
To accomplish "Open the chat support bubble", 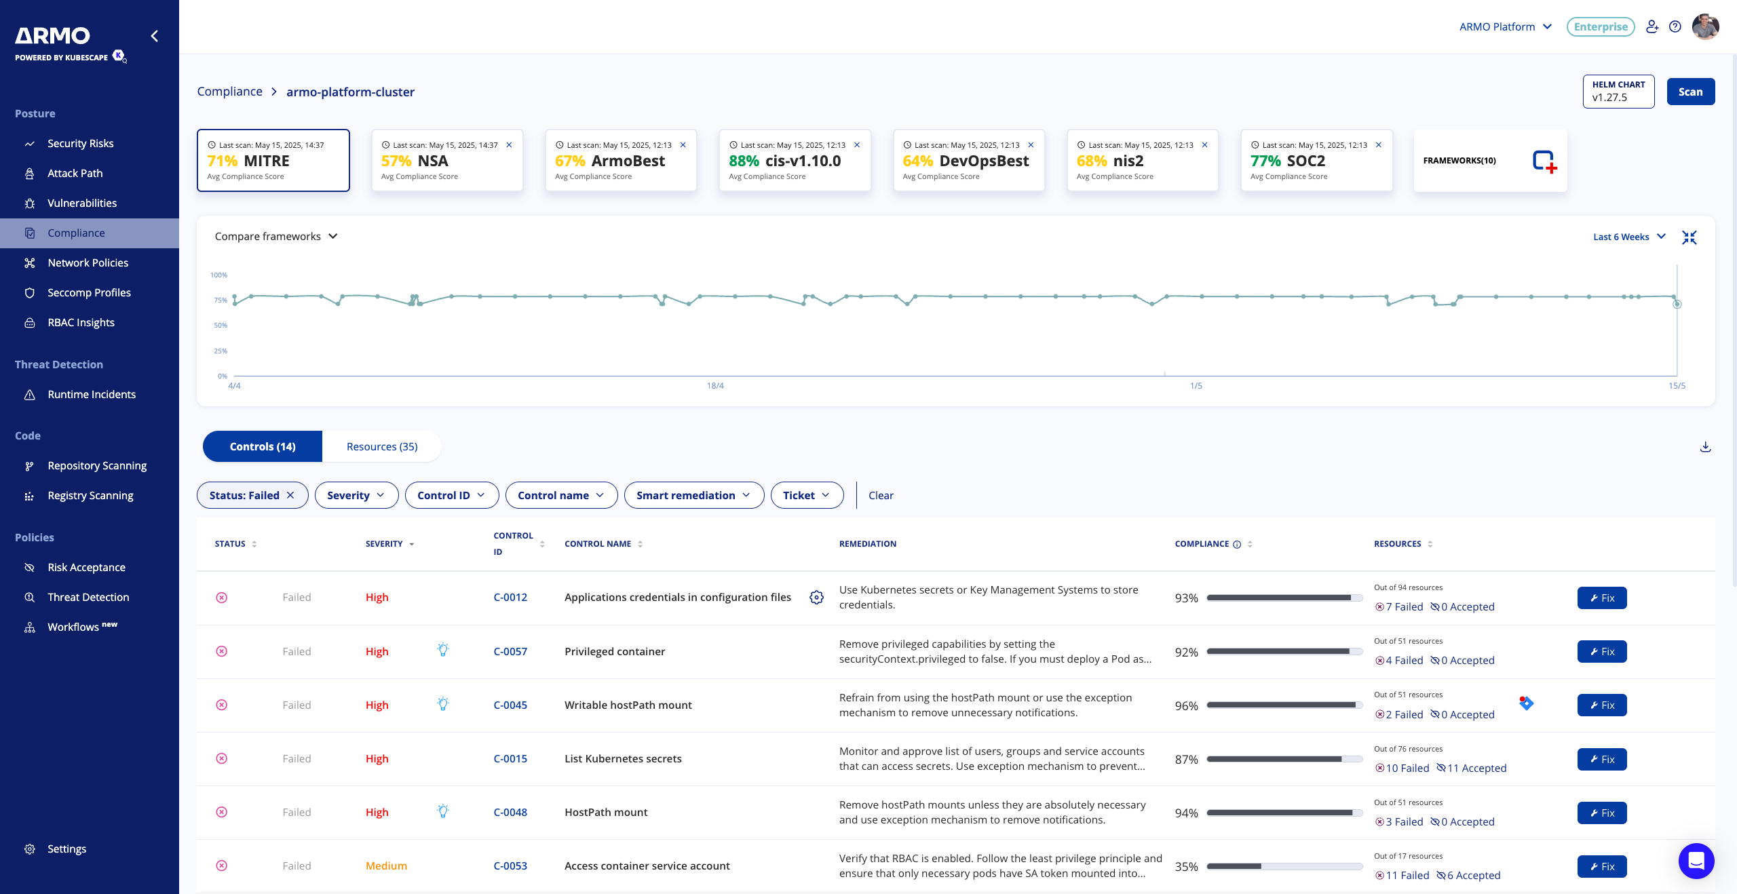I will point(1696,861).
